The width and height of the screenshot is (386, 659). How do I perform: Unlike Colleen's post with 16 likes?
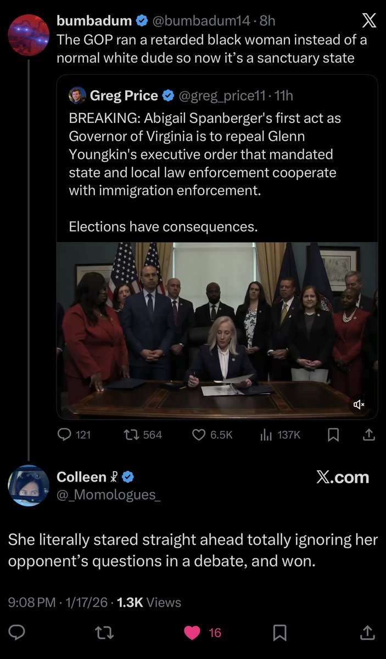tap(192, 633)
